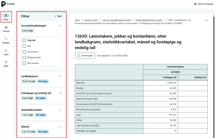
Task: Expand Foreløpige og endelig tall filter
Action: (60, 93)
